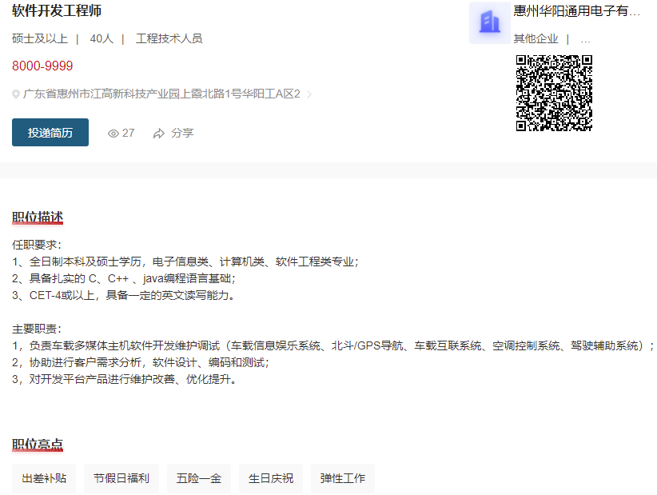
Task: Select the 生日庆祝 benefit tag
Action: pyautogui.click(x=271, y=478)
